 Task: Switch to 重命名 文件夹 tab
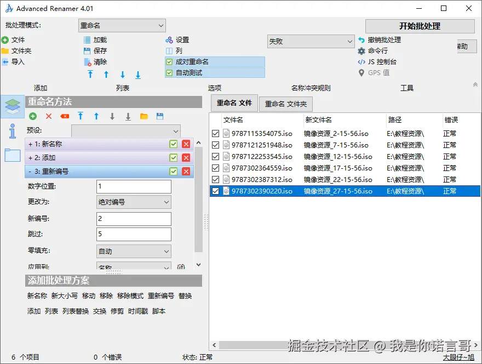pos(286,104)
